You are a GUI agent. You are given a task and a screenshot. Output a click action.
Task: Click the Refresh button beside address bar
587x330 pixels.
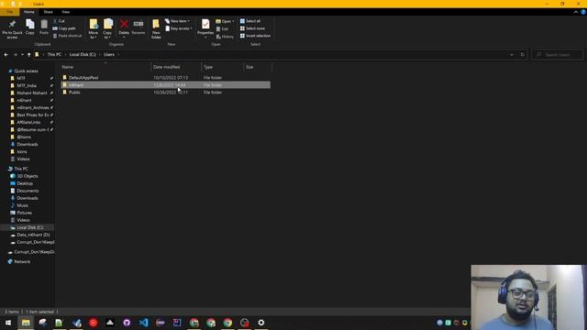point(523,55)
